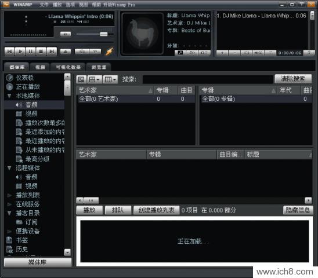Select 仪表板 in the sidebar
Image resolution: width=318 pixels, height=278 pixels.
25,78
